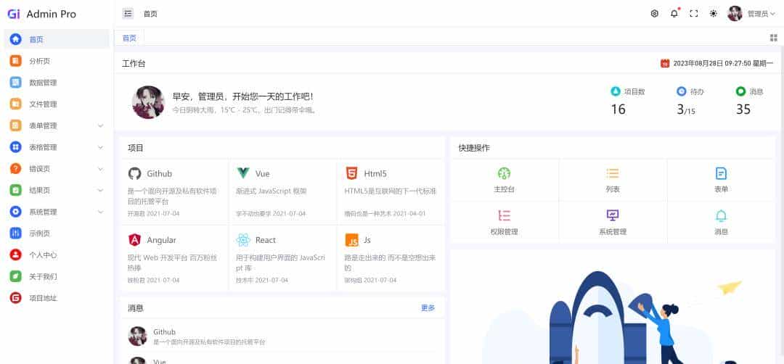Click the 关于我们 sidebar icon
The width and height of the screenshot is (784, 364).
[x=15, y=276]
